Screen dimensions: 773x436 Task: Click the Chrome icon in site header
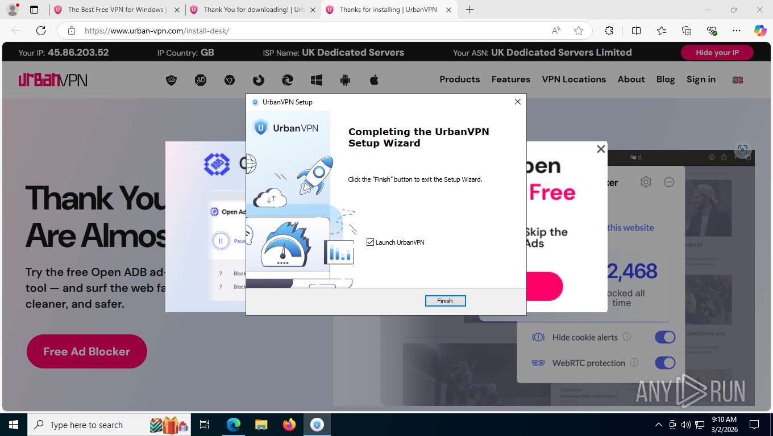click(x=230, y=80)
